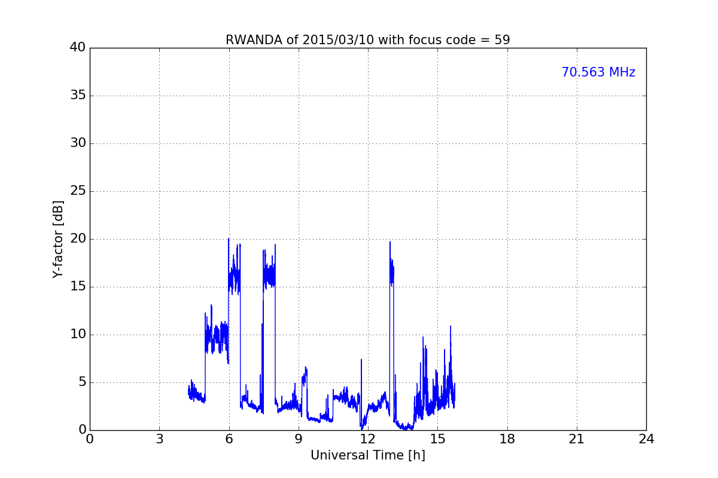The image size is (718, 478).
Task: Click x-axis tick label 24
Action: (646, 439)
